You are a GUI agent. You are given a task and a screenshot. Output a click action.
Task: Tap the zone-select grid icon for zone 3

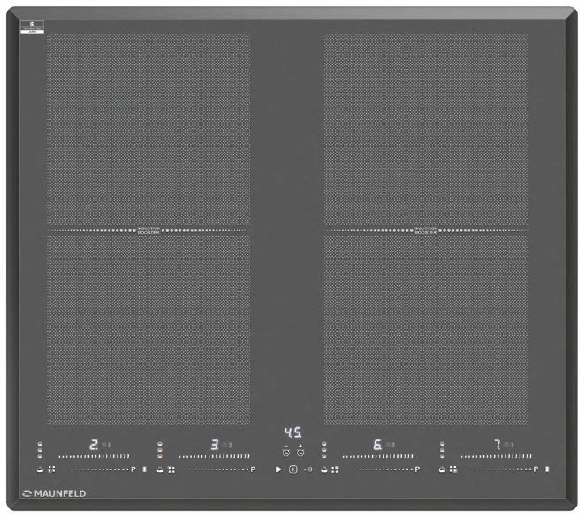[x=171, y=469]
